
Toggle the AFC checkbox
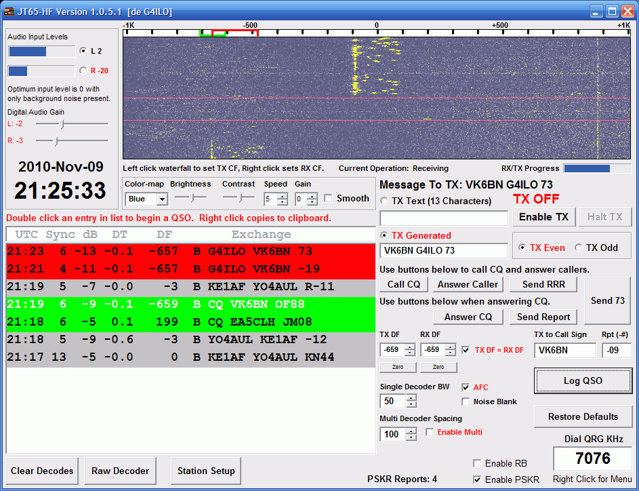(x=466, y=387)
